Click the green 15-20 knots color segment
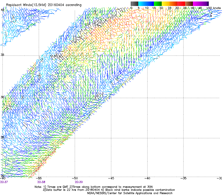This screenshot has height=195, width=222. [x=158, y=4]
